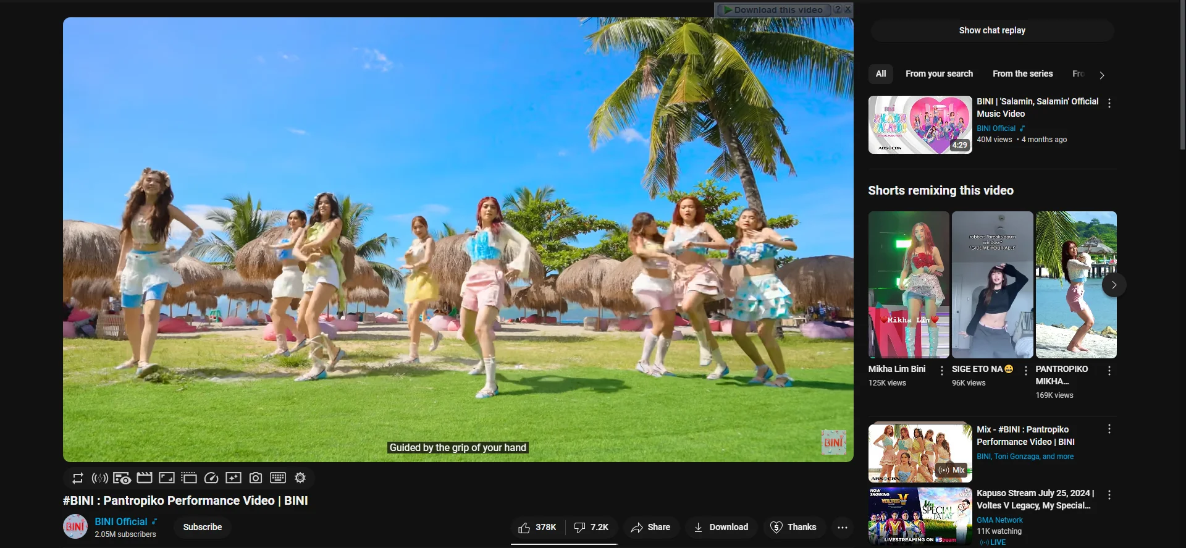Click GMA Network channel name
The height and width of the screenshot is (548, 1186).
tap(999, 520)
